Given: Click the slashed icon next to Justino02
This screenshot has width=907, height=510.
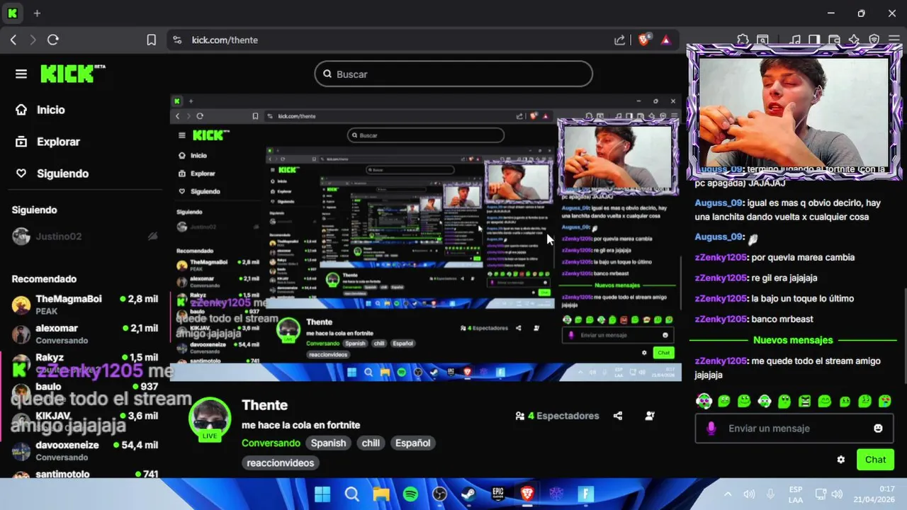Looking at the screenshot, I should (x=152, y=237).
